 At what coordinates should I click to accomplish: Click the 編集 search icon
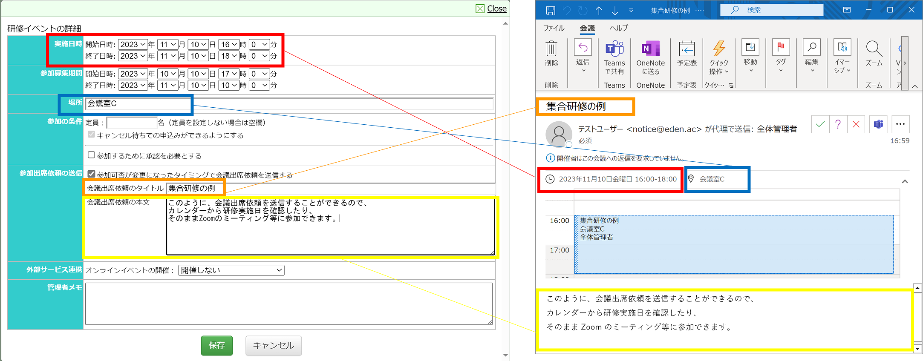(812, 47)
